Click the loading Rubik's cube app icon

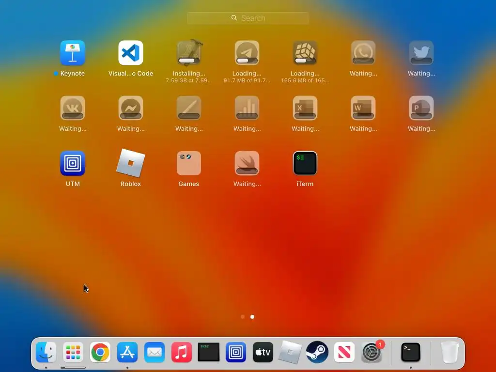[305, 53]
